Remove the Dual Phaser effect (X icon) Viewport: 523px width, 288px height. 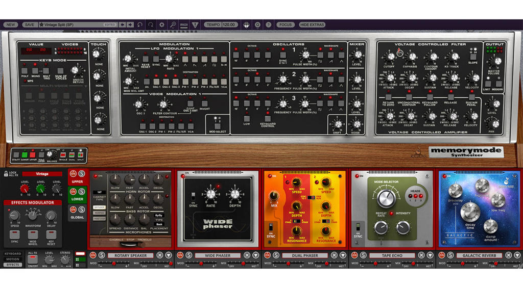coord(334,255)
